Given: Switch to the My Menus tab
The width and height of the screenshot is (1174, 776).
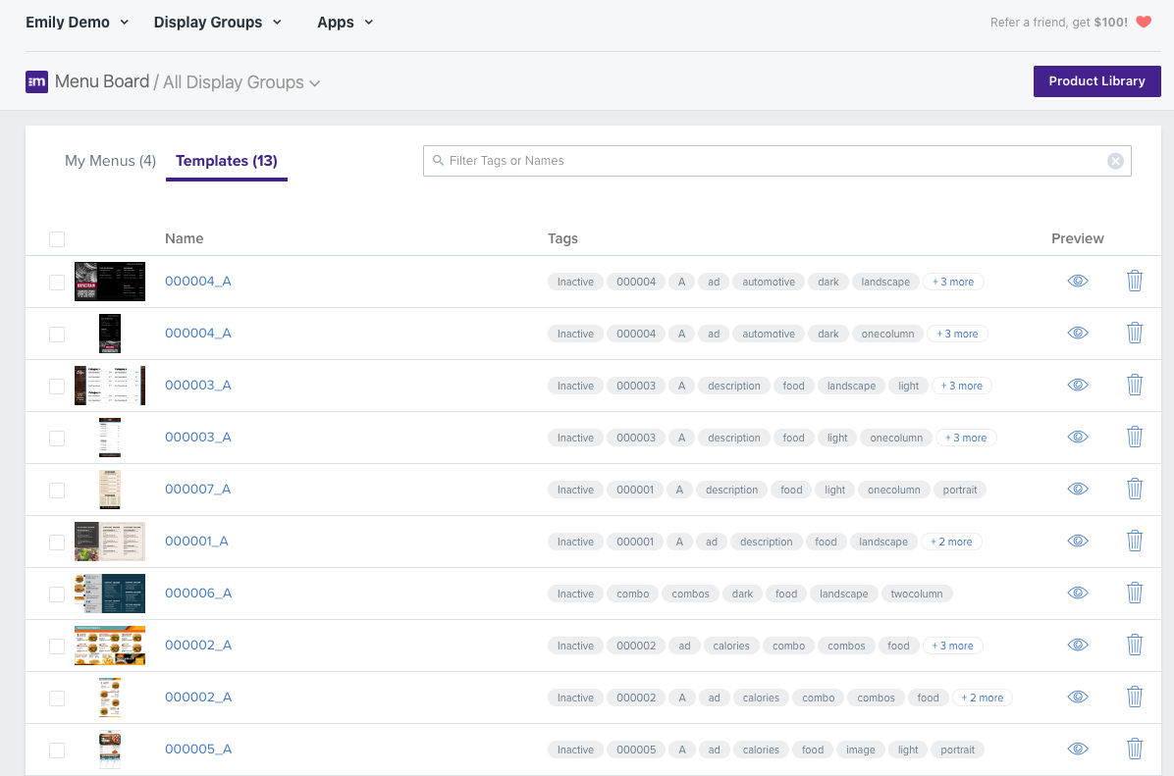Looking at the screenshot, I should pos(110,160).
